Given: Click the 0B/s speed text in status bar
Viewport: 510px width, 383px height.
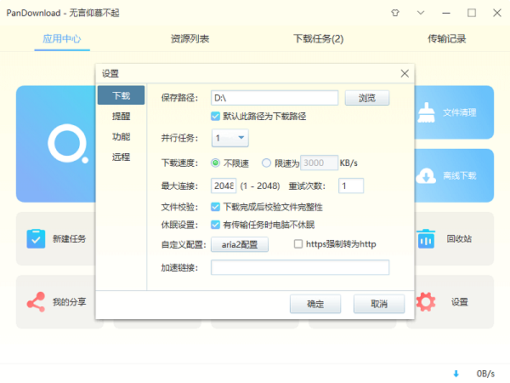Looking at the screenshot, I should (x=485, y=374).
